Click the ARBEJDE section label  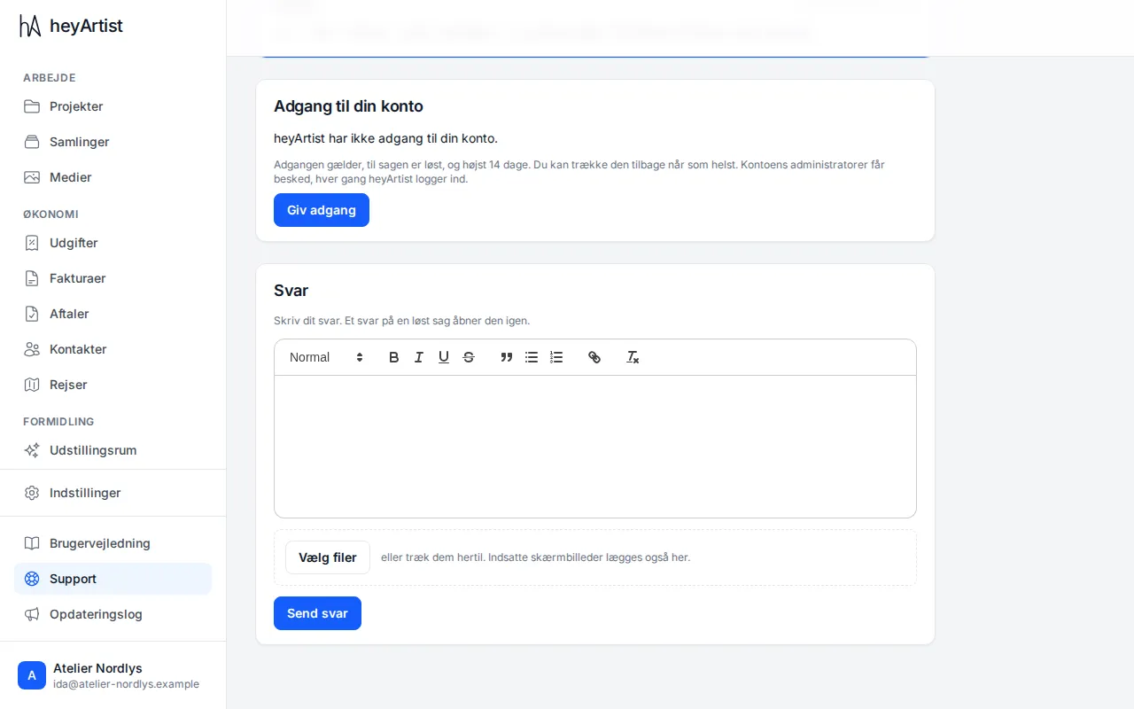[50, 78]
